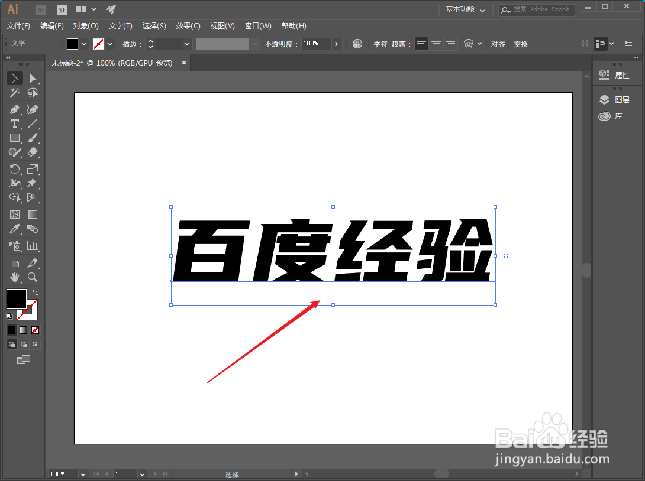Image resolution: width=645 pixels, height=481 pixels.
Task: Choose the Perspective Grid tool
Action: tap(33, 197)
